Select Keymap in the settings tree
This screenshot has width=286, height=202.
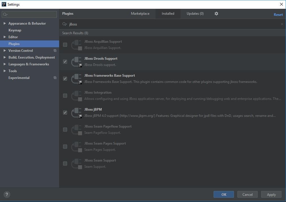pos(15,30)
